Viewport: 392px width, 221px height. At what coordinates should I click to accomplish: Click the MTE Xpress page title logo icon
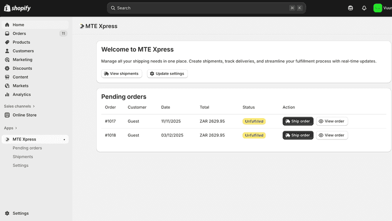coord(82,26)
